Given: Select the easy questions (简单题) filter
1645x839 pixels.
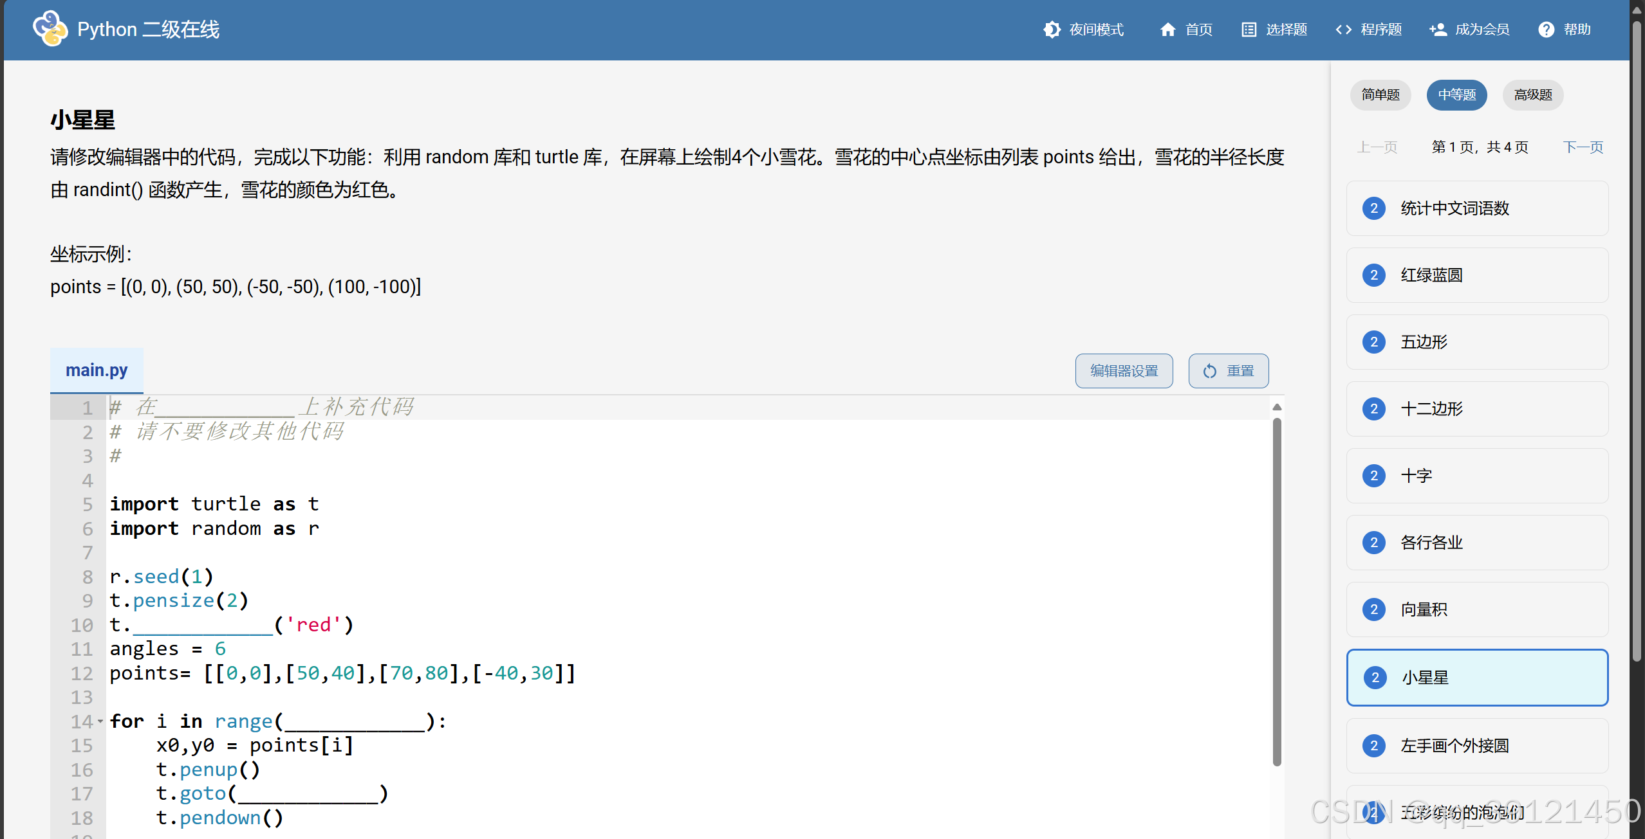Looking at the screenshot, I should click(x=1380, y=95).
